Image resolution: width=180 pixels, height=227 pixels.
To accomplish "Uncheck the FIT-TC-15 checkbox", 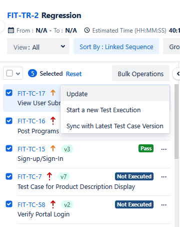I will click(9, 148).
